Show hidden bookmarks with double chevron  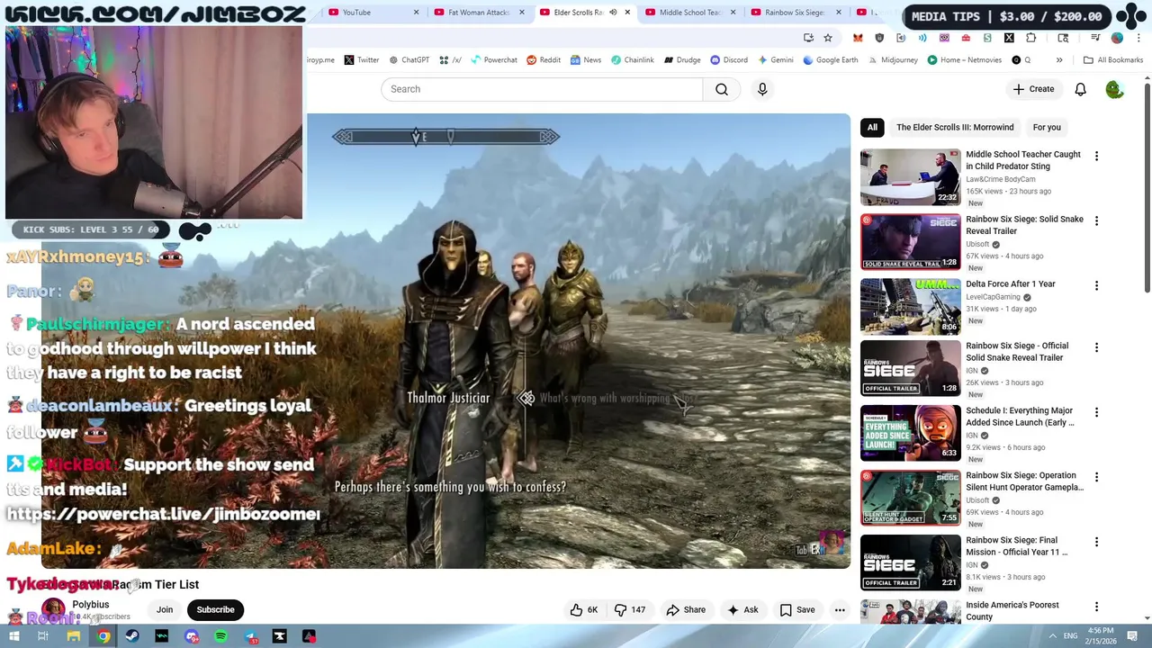click(x=1059, y=60)
